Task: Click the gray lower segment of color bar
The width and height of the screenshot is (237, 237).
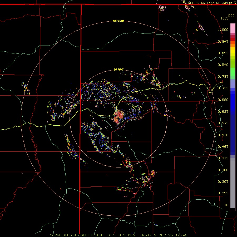Action: click(233, 183)
